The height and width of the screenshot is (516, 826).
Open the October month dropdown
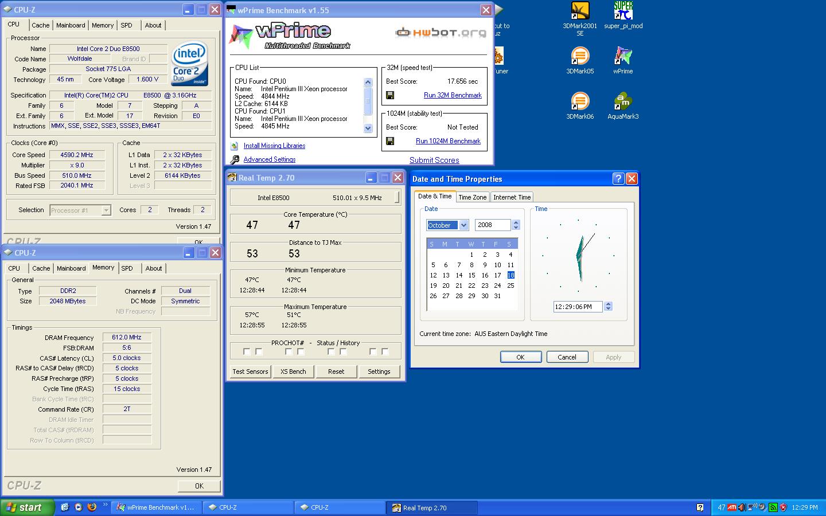pos(464,225)
